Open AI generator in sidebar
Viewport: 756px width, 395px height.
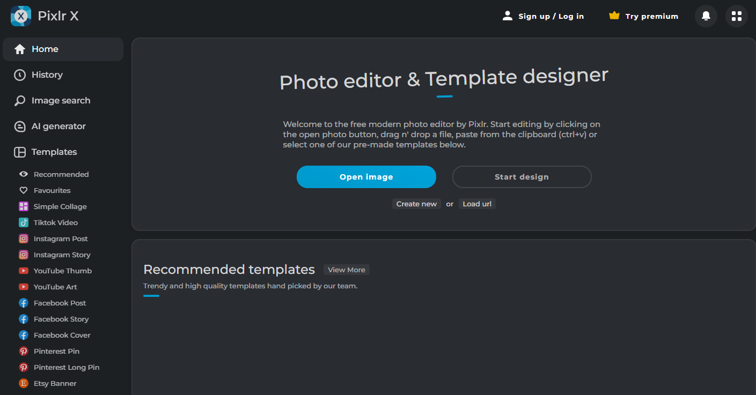coord(63,126)
